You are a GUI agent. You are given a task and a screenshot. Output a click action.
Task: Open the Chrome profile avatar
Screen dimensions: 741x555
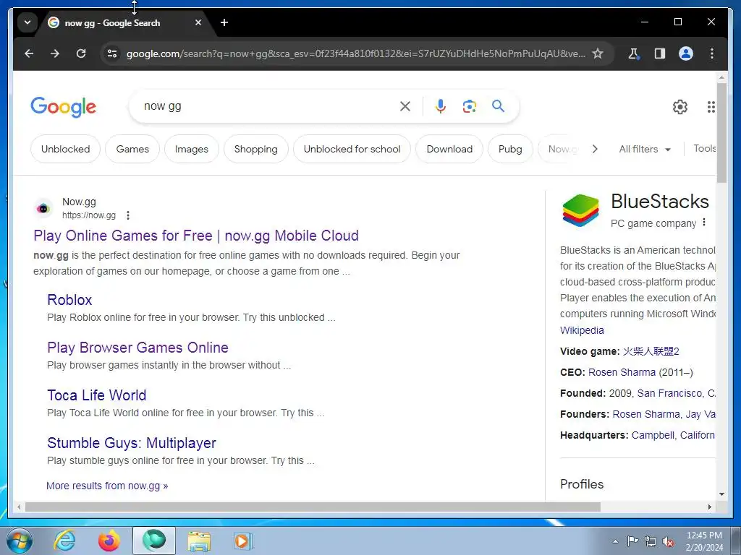(686, 53)
